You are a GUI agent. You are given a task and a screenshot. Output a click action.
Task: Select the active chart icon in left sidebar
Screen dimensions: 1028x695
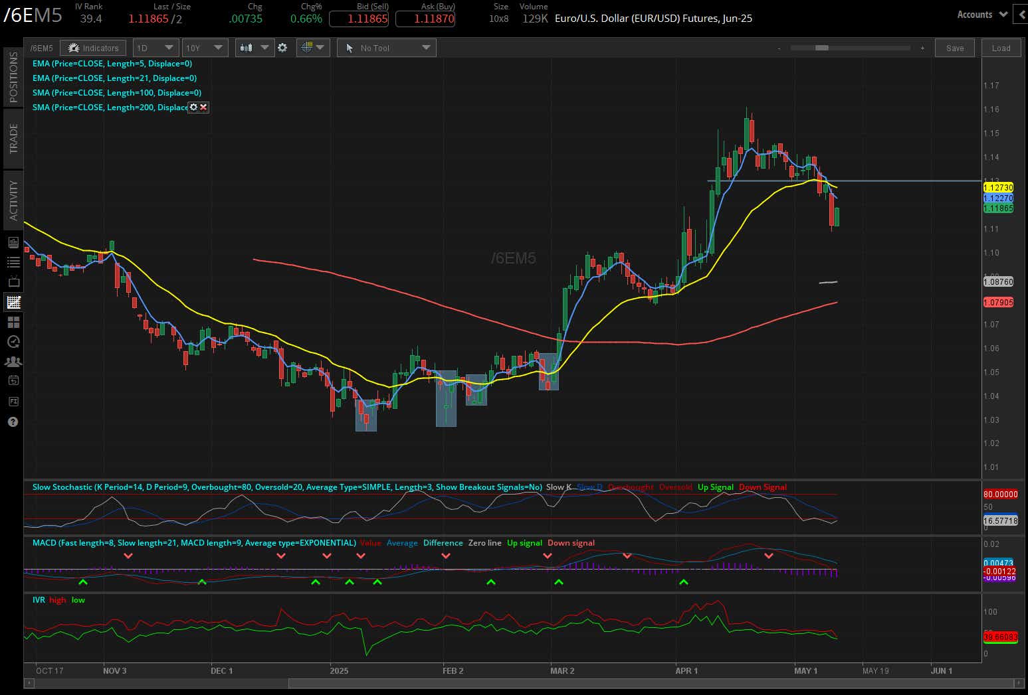(x=13, y=302)
